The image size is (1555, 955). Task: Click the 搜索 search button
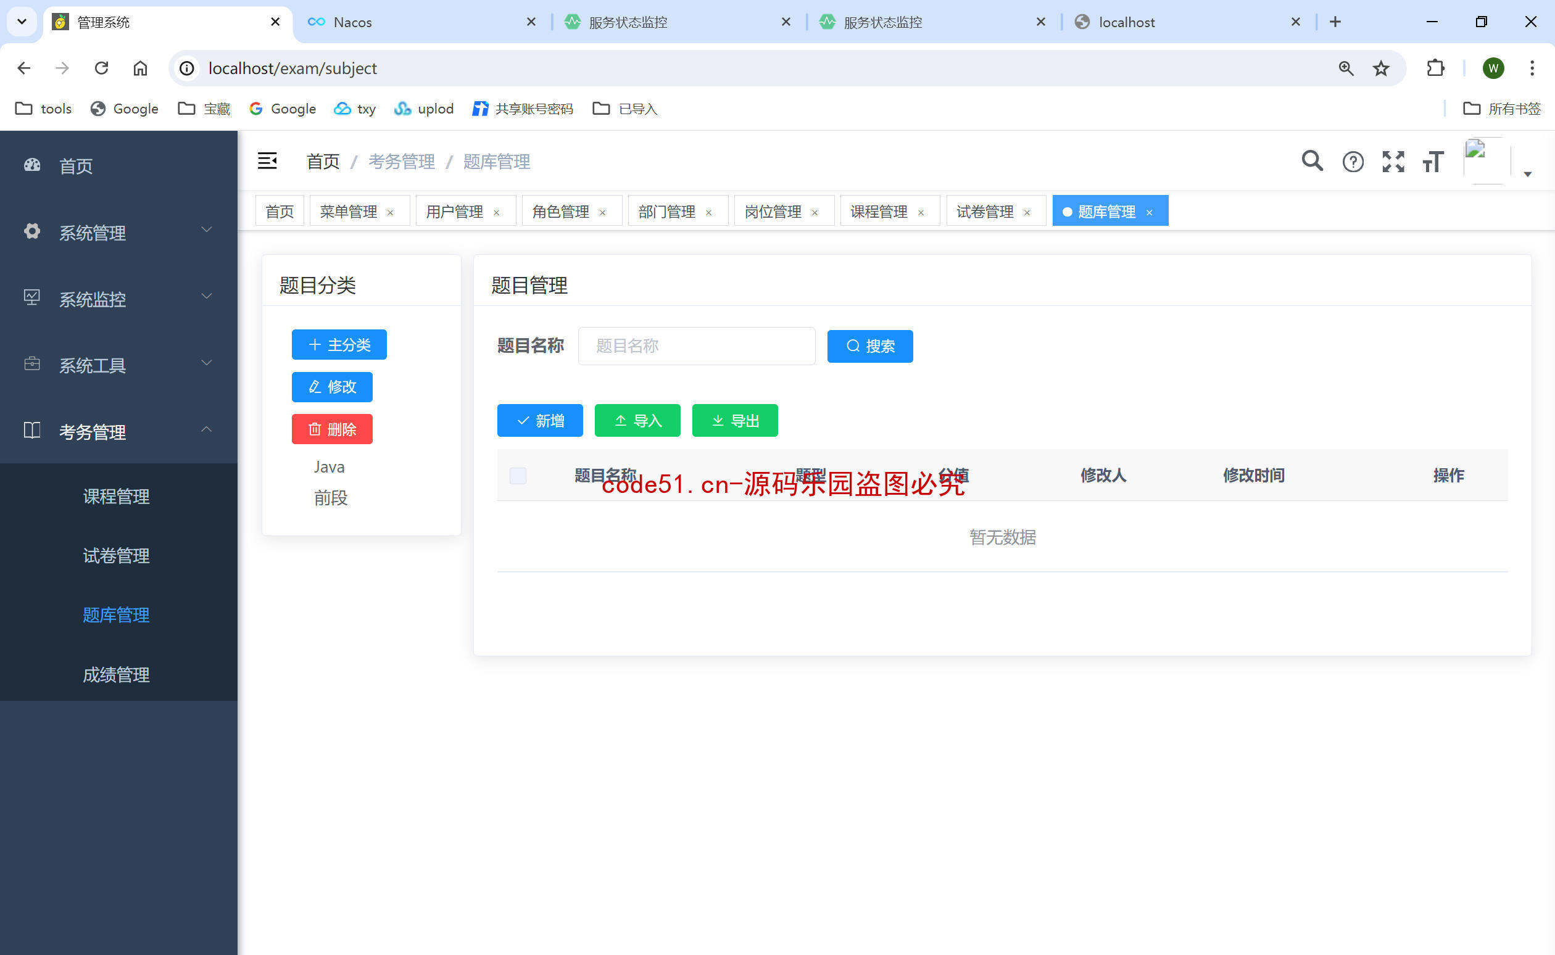click(871, 345)
